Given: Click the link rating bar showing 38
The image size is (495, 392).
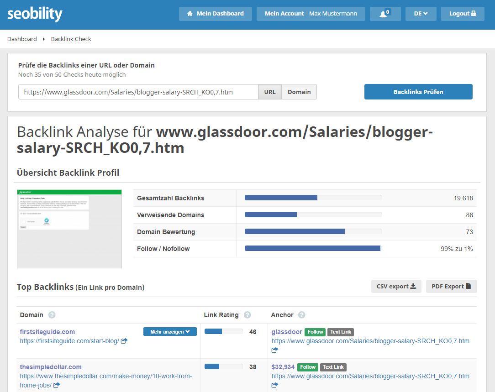Looking at the screenshot, I should [x=223, y=366].
